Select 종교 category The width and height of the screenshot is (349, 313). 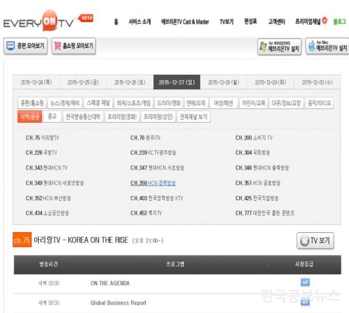click(52, 117)
